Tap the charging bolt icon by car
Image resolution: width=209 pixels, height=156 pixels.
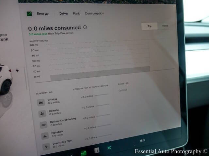click(x=17, y=70)
